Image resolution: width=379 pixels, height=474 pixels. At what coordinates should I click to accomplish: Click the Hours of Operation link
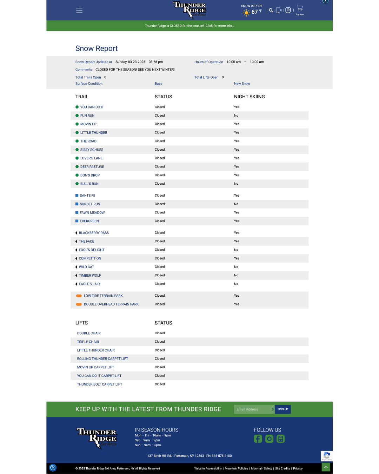pos(209,62)
